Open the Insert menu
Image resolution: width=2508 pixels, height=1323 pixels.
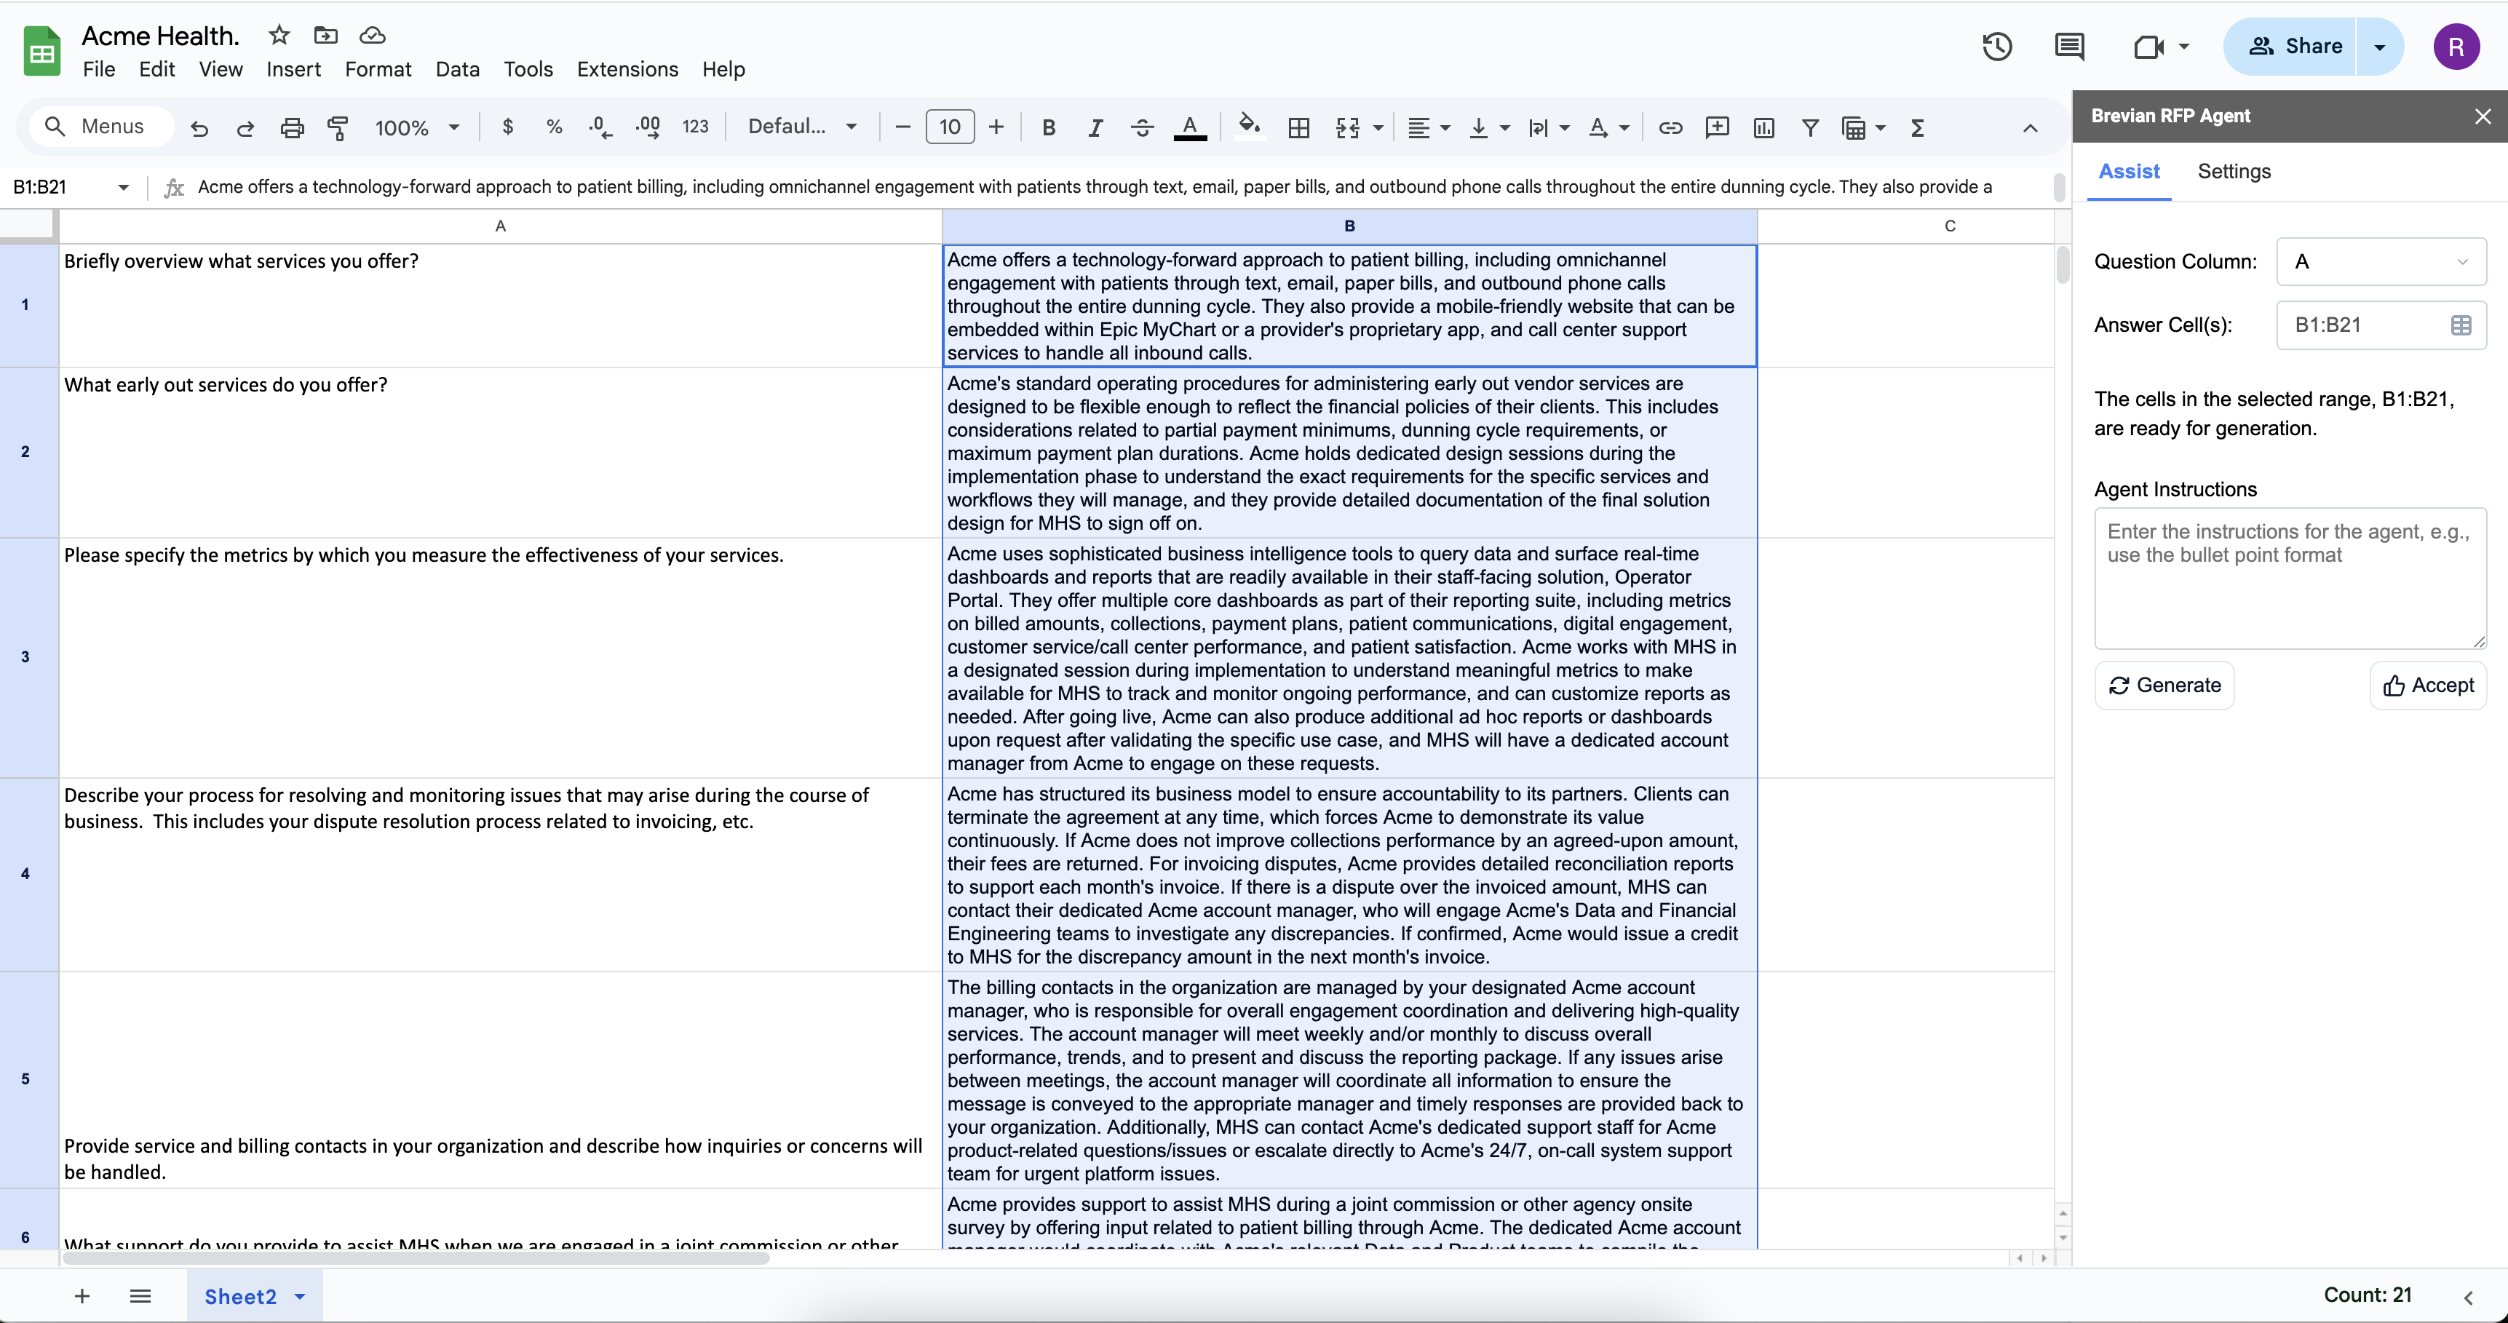(293, 69)
